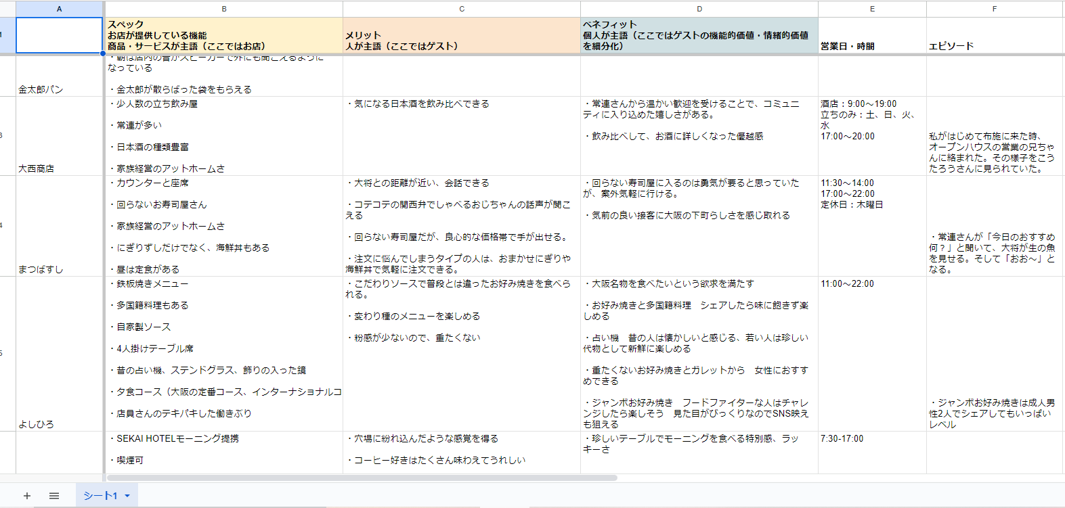Select column A header
Screen dimensions: 1065x508
(x=60, y=9)
